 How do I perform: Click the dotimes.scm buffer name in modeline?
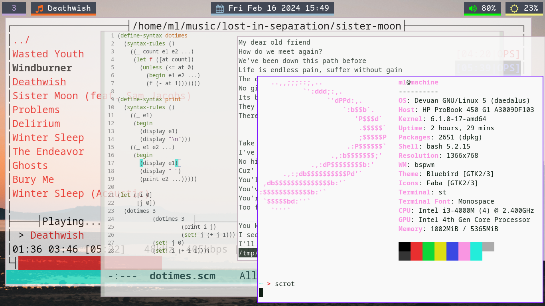pos(182,276)
